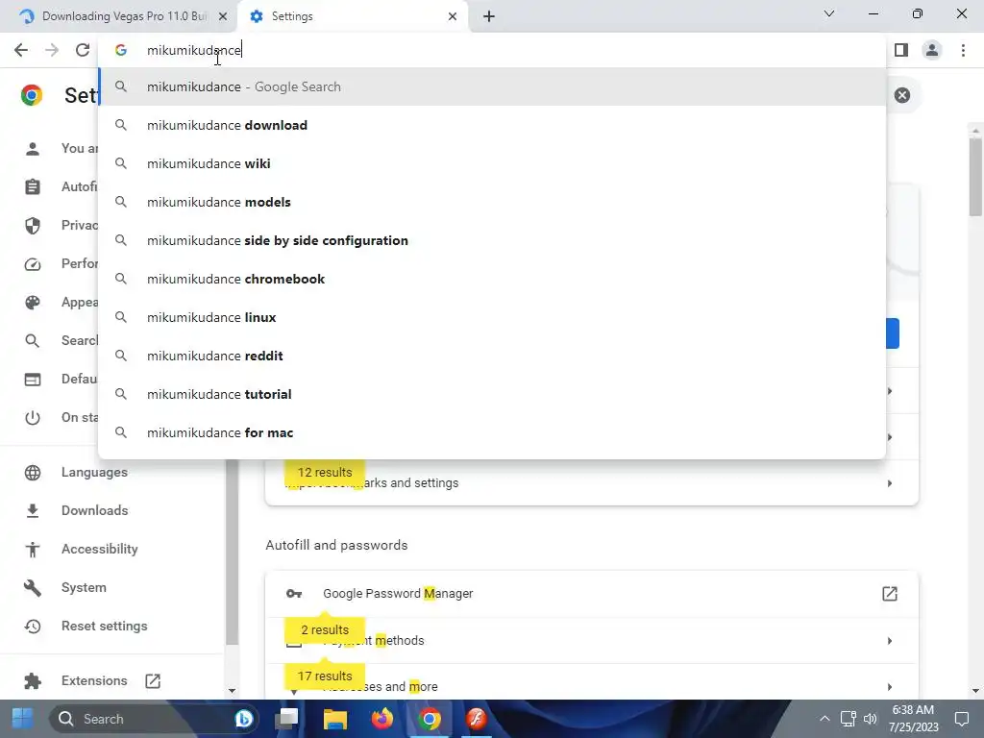Screen dimensions: 984x738
Task: Open the Chrome three-dot menu
Action: 963,50
